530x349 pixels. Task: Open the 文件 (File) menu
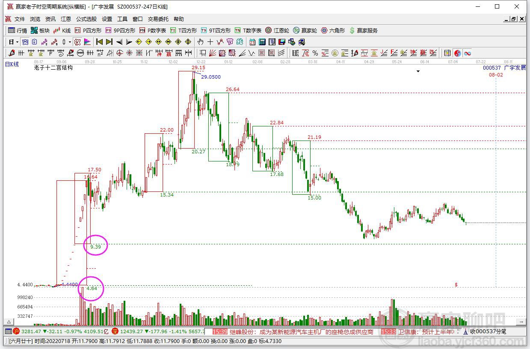[x=20, y=19]
